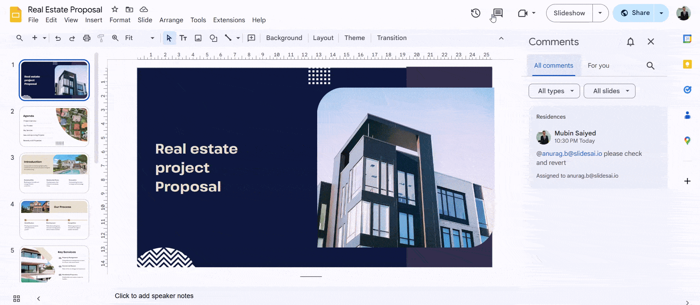The height and width of the screenshot is (305, 700).
Task: Click the add comment toolbar icon
Action: 251,38
